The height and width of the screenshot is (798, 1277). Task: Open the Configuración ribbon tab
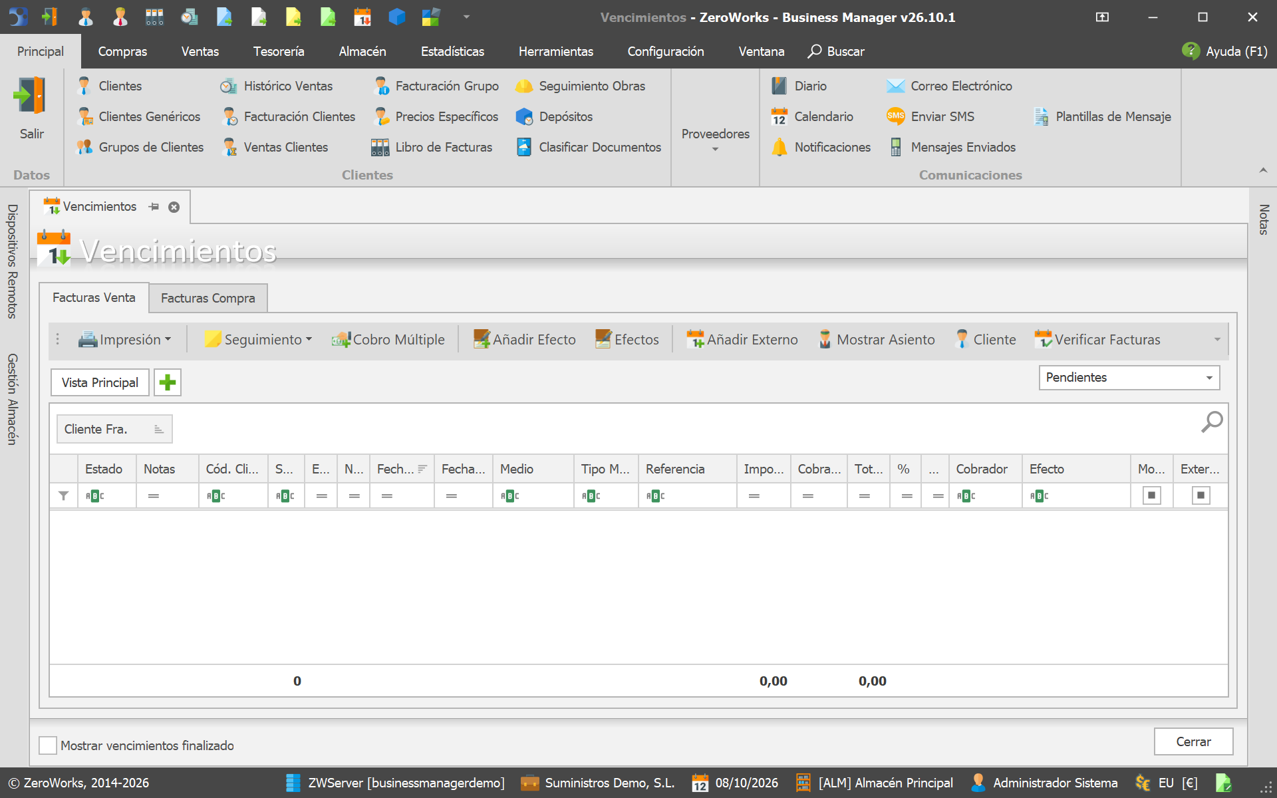coord(666,51)
